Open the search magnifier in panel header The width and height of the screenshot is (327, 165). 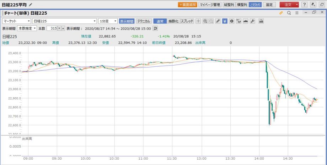click(x=289, y=13)
